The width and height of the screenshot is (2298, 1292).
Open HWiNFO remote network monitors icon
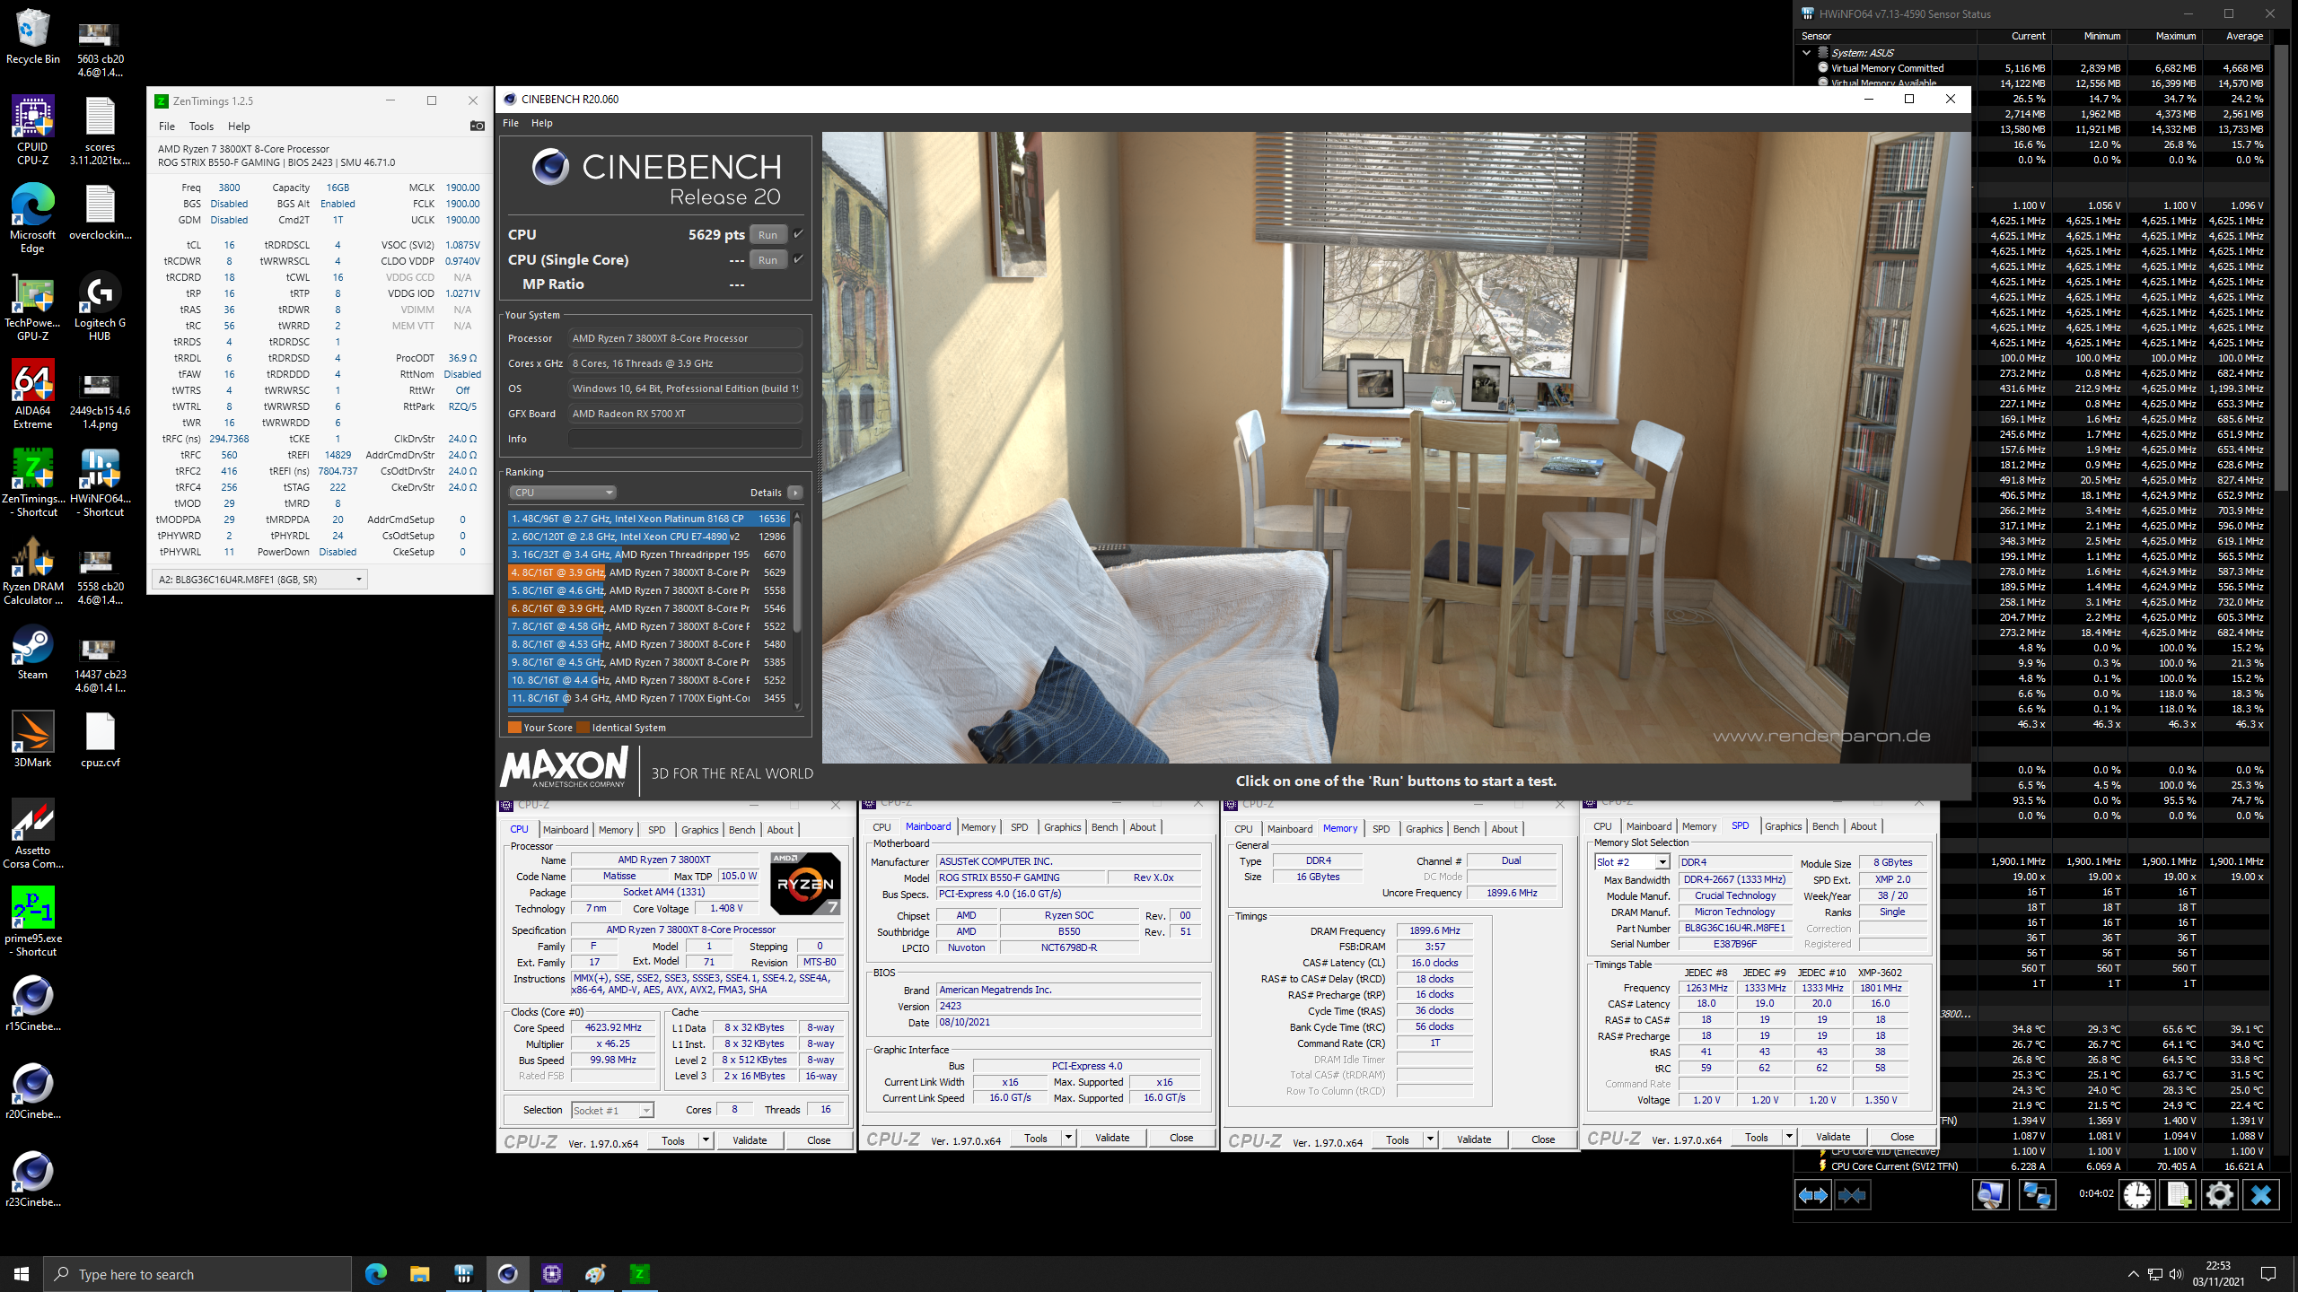click(2036, 1195)
